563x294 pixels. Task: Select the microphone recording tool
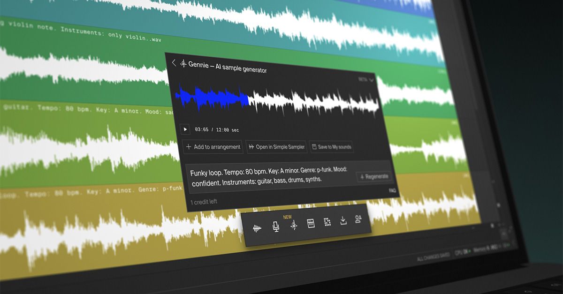click(275, 226)
